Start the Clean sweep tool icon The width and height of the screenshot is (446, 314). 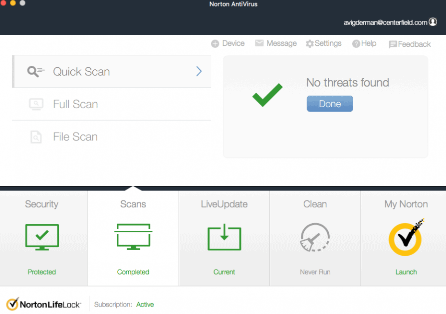tap(315, 237)
